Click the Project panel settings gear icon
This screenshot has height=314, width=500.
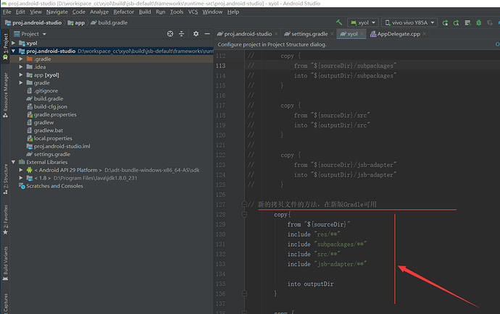point(194,34)
